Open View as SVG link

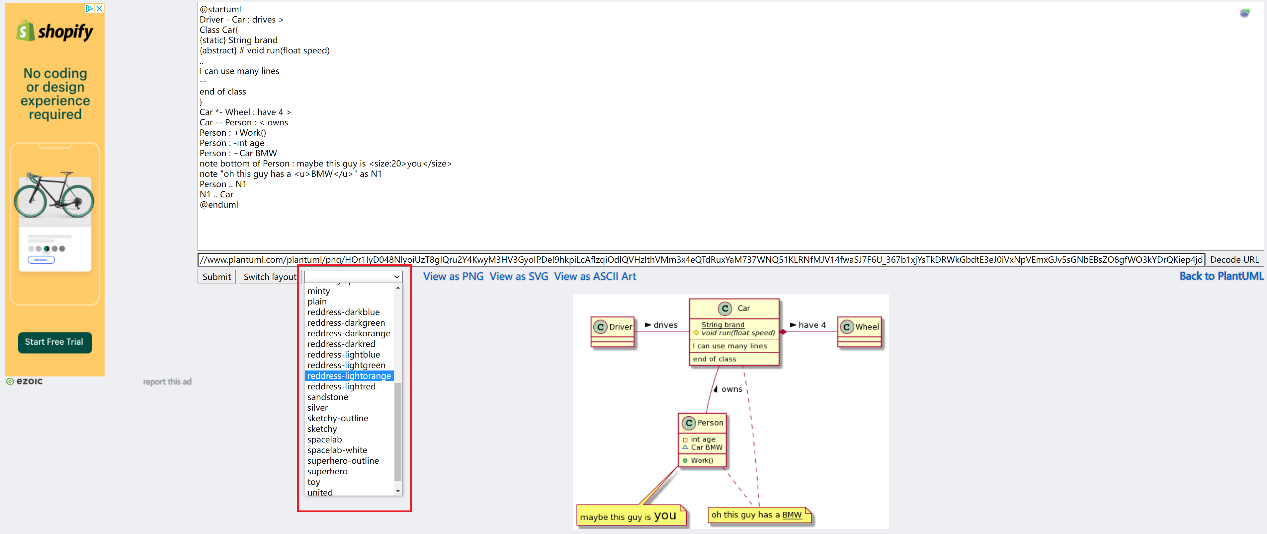tap(519, 277)
